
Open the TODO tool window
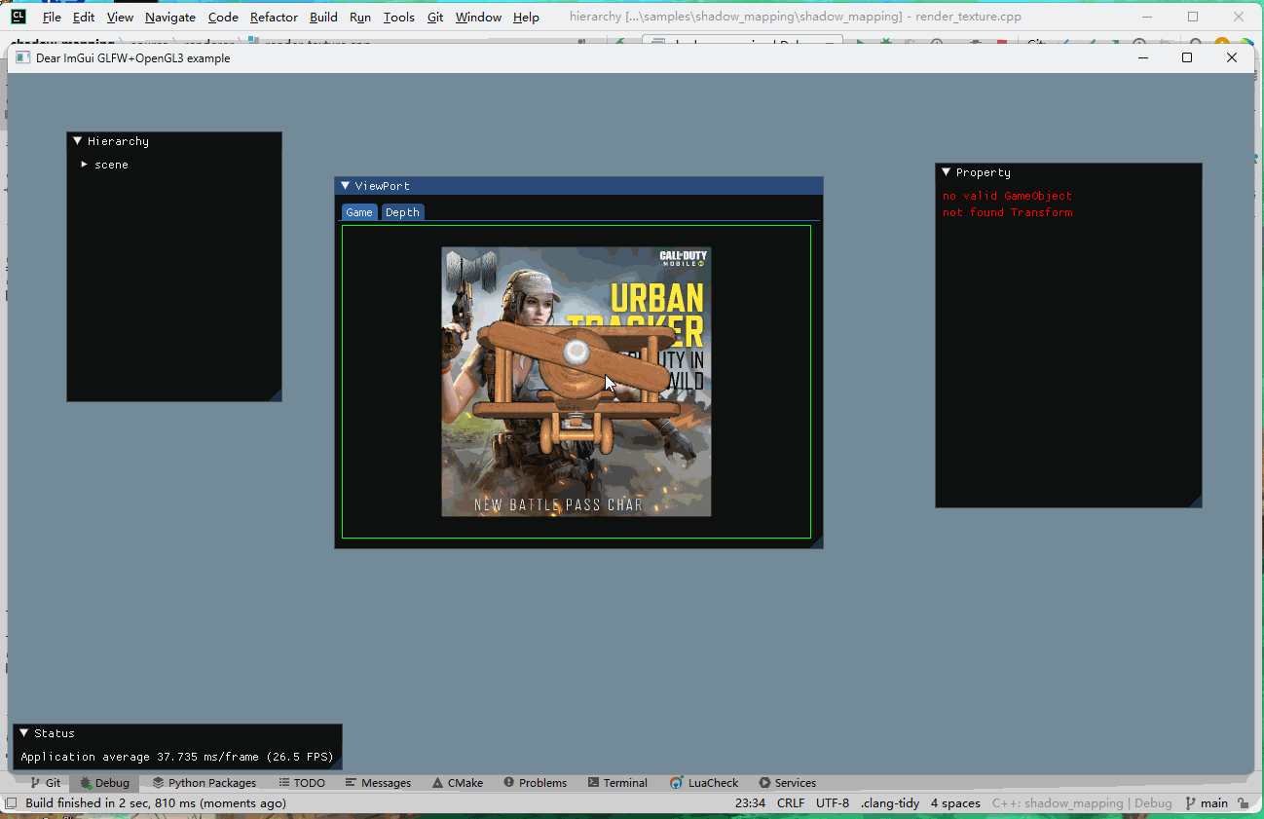click(301, 783)
